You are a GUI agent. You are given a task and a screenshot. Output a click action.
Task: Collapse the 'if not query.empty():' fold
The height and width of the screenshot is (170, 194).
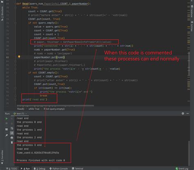(16, 23)
